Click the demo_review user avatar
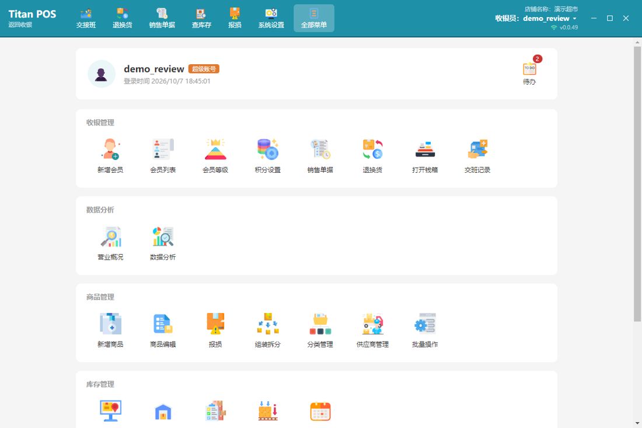Screen dimensions: 642x428 [x=101, y=74]
